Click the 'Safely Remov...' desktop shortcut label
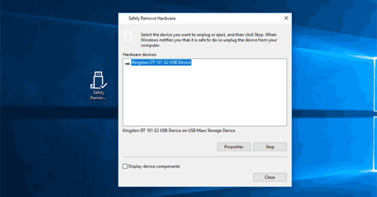The image size is (377, 197). [99, 95]
